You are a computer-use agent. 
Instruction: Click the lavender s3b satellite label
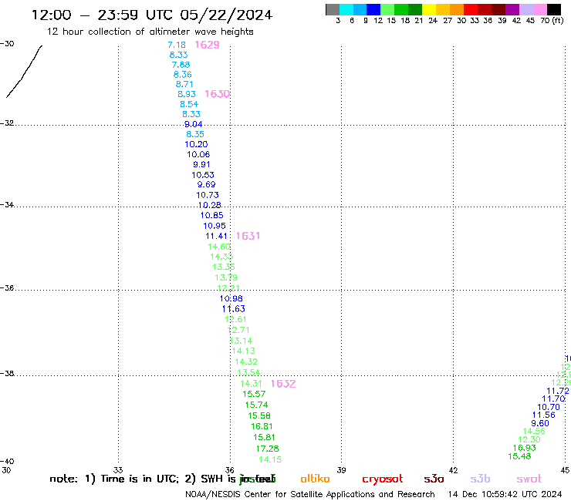click(x=480, y=479)
